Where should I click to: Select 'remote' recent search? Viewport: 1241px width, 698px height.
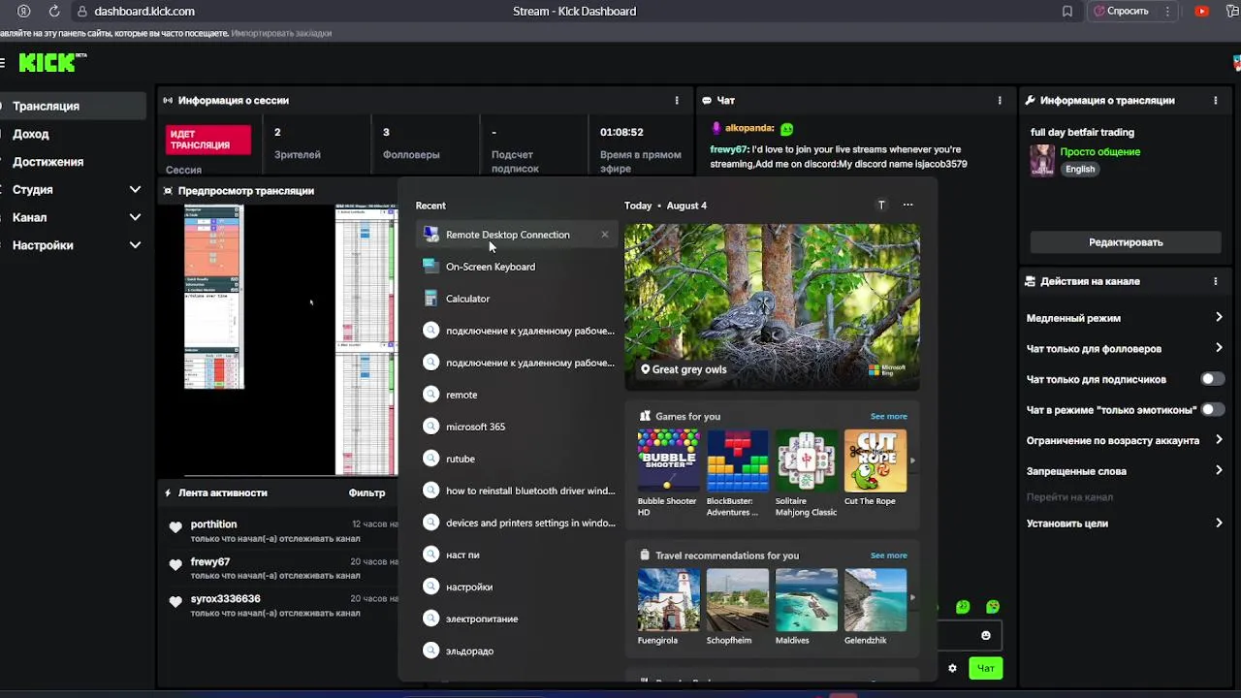click(x=516, y=395)
